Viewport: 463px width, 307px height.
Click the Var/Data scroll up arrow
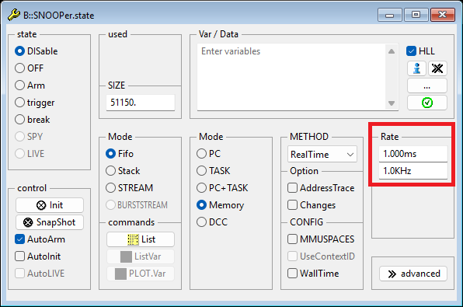(x=392, y=51)
